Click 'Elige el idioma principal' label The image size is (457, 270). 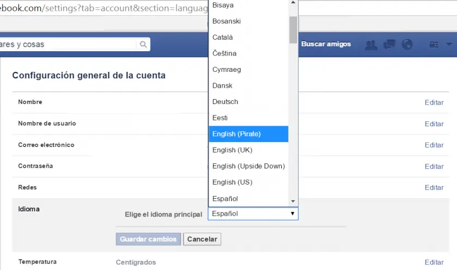[164, 214]
